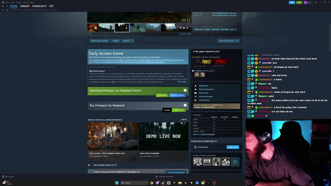Open File Explorer from the taskbar
Image resolution: width=331 pixels, height=186 pixels.
coord(180,183)
